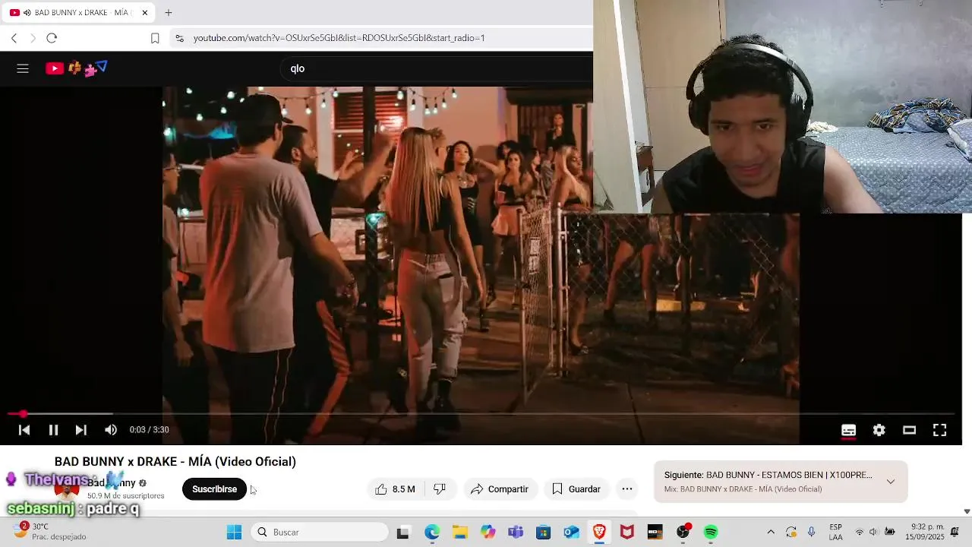Open site information icon beside the URL

pyautogui.click(x=179, y=38)
